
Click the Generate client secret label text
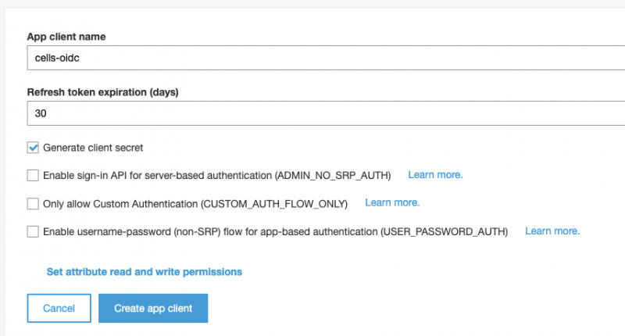93,148
